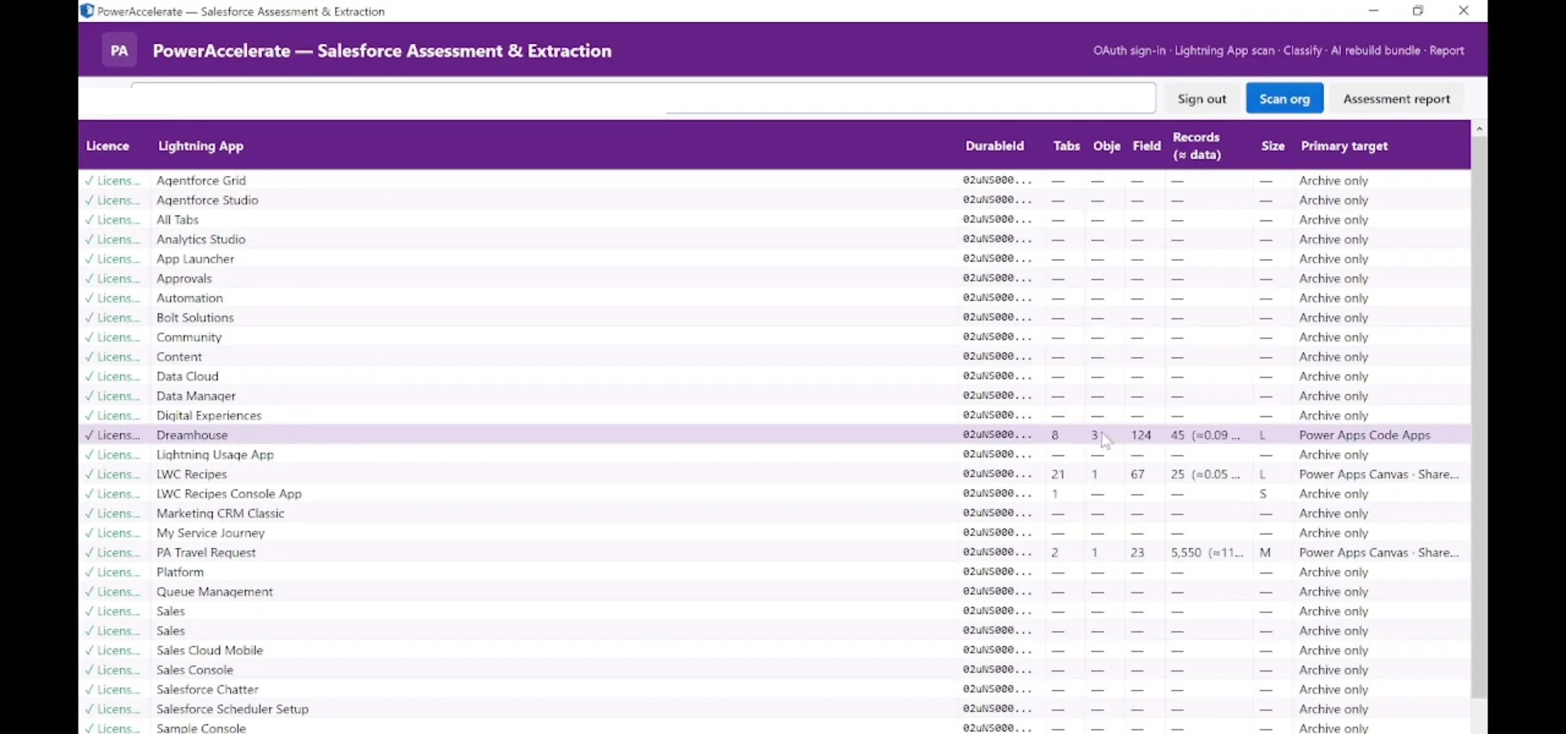Sort by the Licence column header
The image size is (1566, 734).
[x=108, y=146]
